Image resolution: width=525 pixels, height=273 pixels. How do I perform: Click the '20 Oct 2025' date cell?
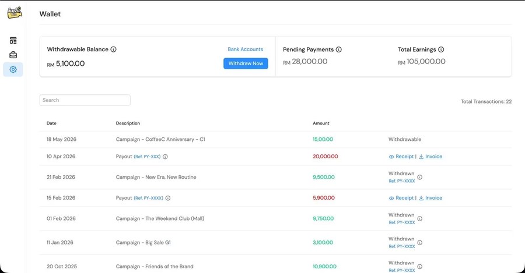(x=62, y=267)
